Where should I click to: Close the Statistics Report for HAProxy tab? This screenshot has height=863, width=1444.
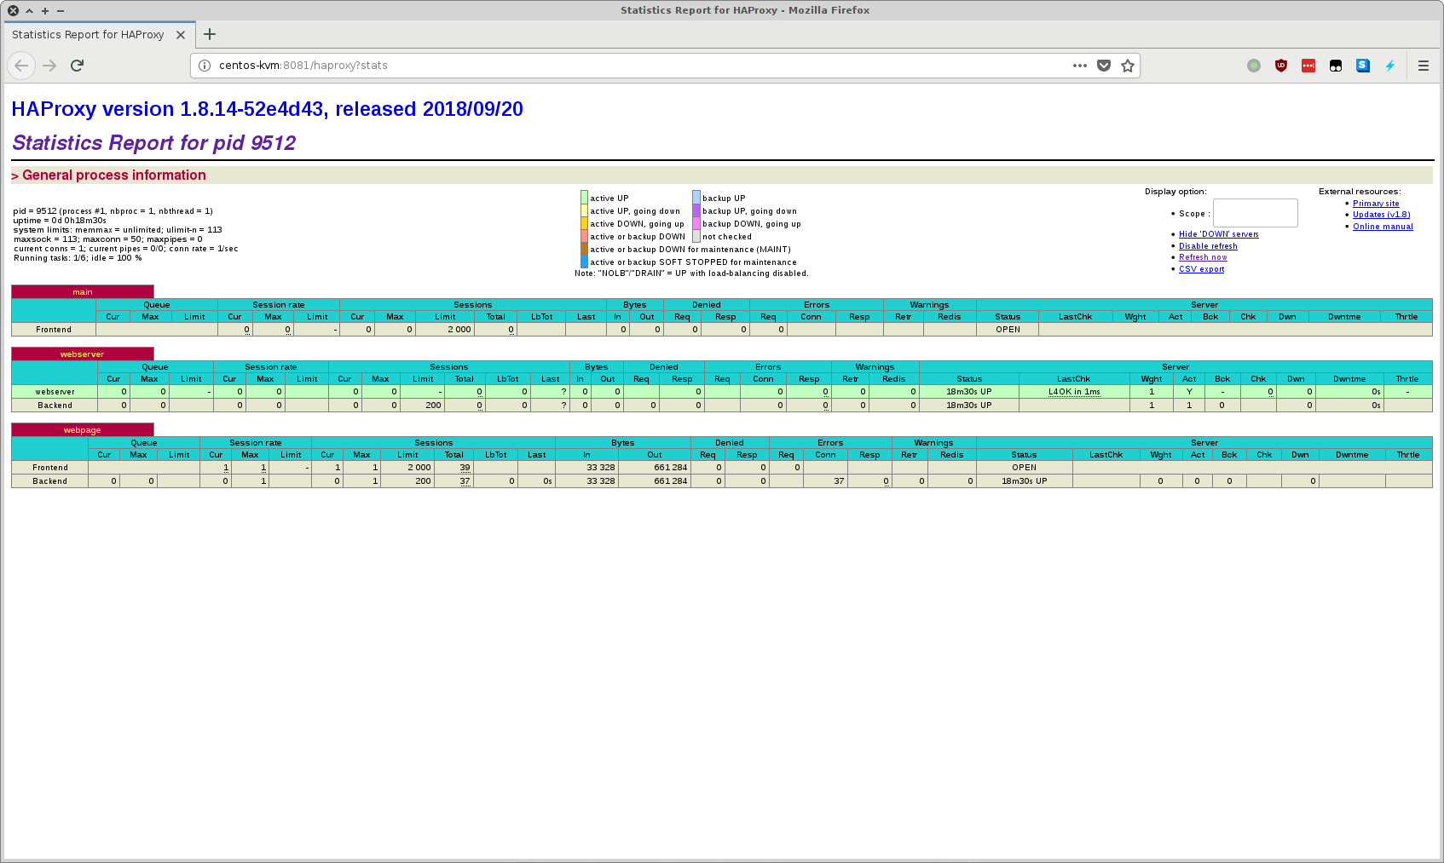click(x=181, y=35)
